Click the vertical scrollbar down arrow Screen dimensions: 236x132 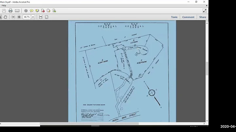207,121
